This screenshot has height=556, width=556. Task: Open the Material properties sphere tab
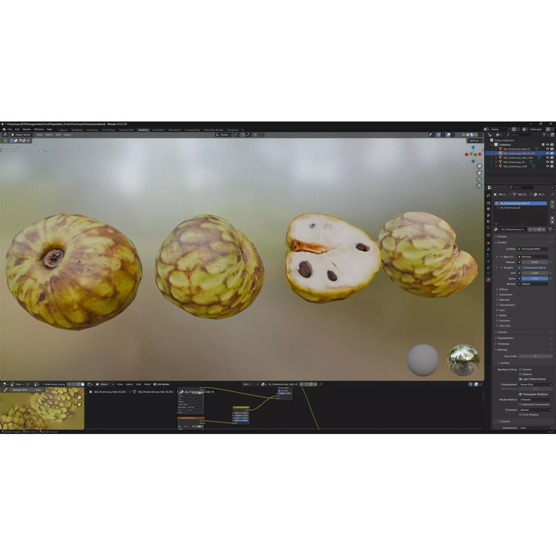[x=488, y=280]
